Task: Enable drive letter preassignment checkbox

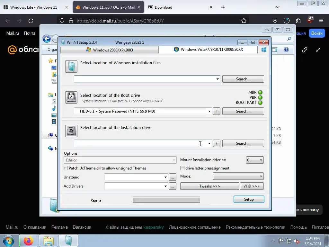Action: [182, 168]
